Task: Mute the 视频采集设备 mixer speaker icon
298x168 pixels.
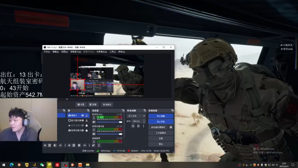Action: [94, 134]
